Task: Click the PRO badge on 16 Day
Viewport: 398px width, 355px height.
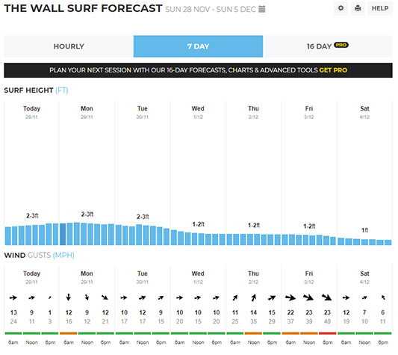Action: [x=341, y=45]
